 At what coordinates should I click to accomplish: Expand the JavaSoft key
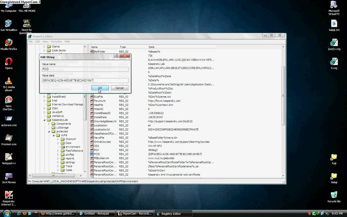(44, 112)
